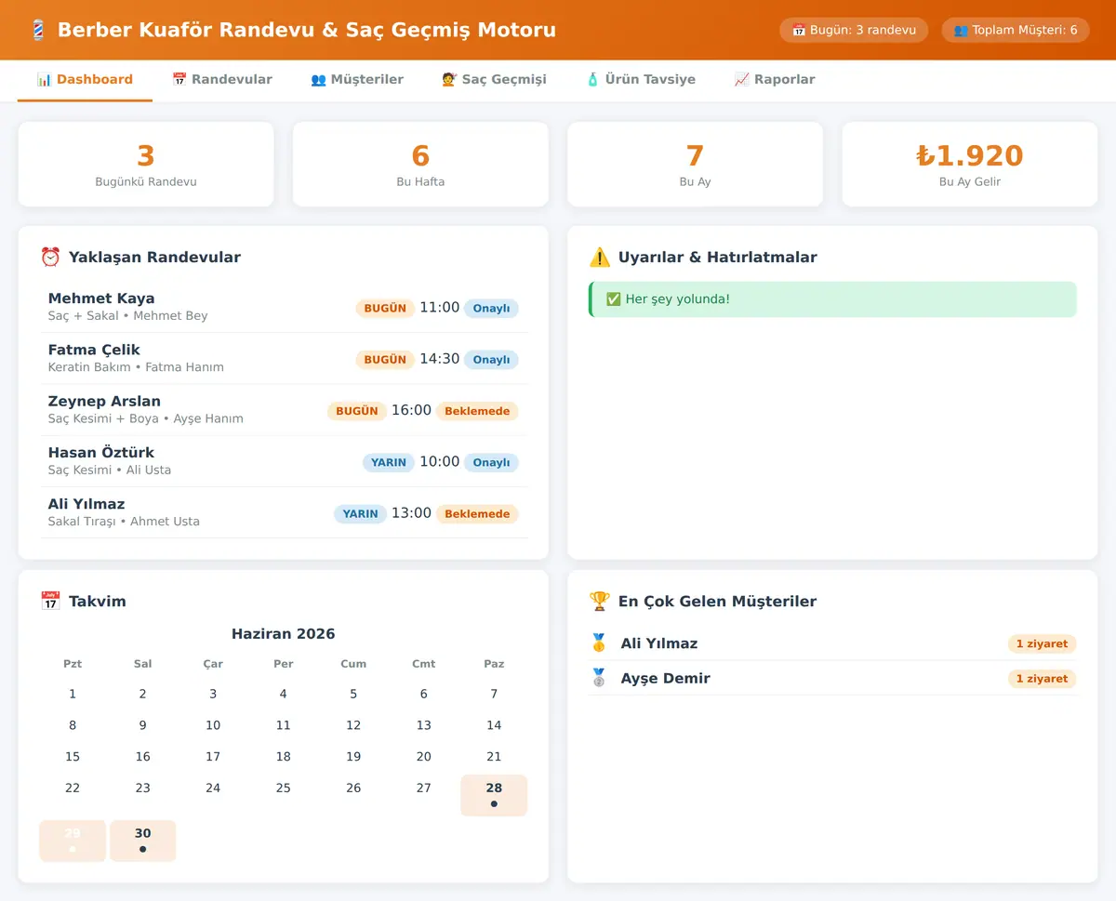Go to the Müşteriler tab

(357, 80)
